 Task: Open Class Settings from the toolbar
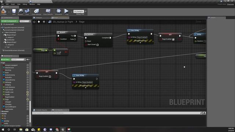point(36,11)
